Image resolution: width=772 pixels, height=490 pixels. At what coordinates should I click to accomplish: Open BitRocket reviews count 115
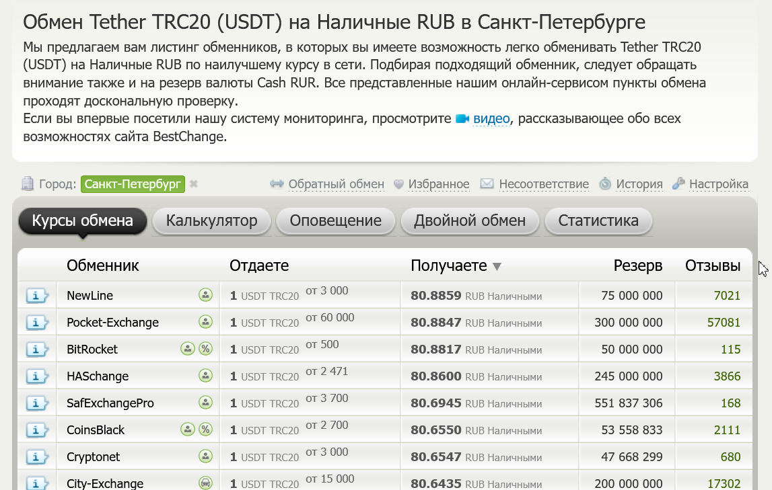pyautogui.click(x=731, y=350)
